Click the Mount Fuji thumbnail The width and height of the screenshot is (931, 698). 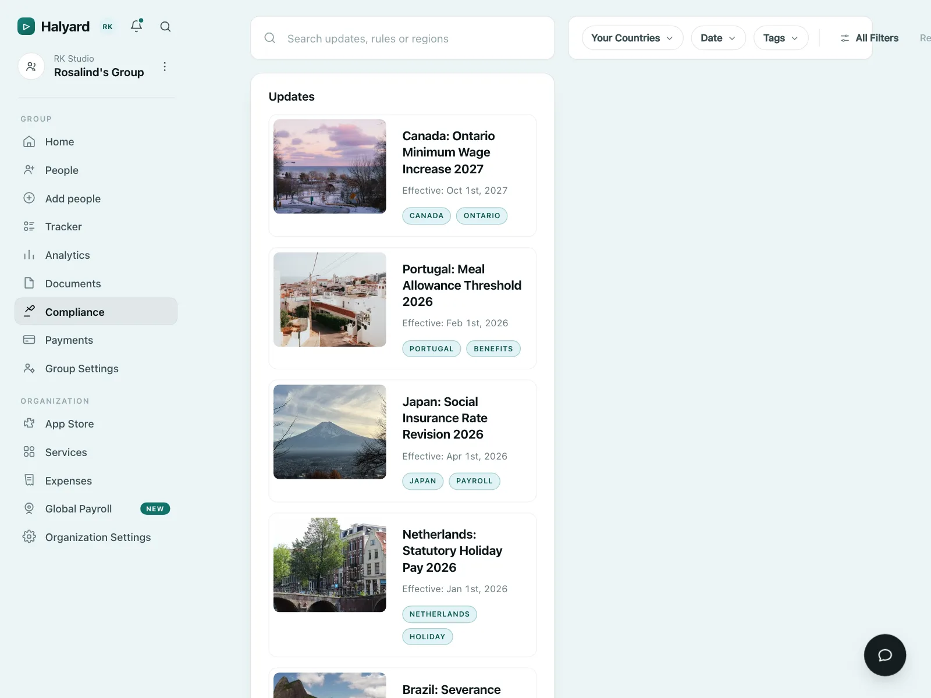pyautogui.click(x=330, y=432)
